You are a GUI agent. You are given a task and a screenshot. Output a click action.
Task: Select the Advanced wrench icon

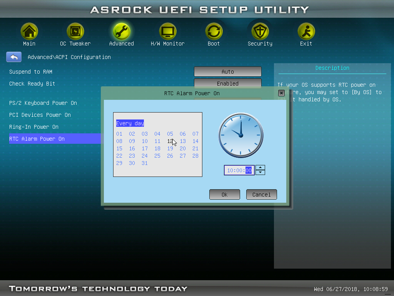[x=121, y=32]
